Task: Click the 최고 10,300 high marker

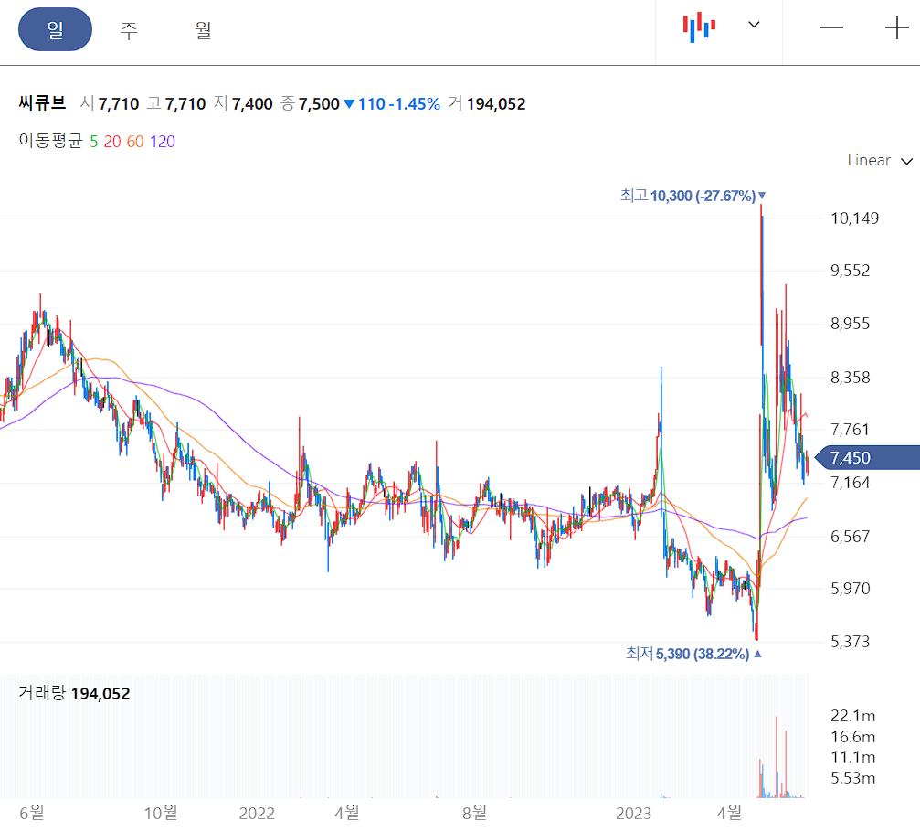Action: point(693,196)
